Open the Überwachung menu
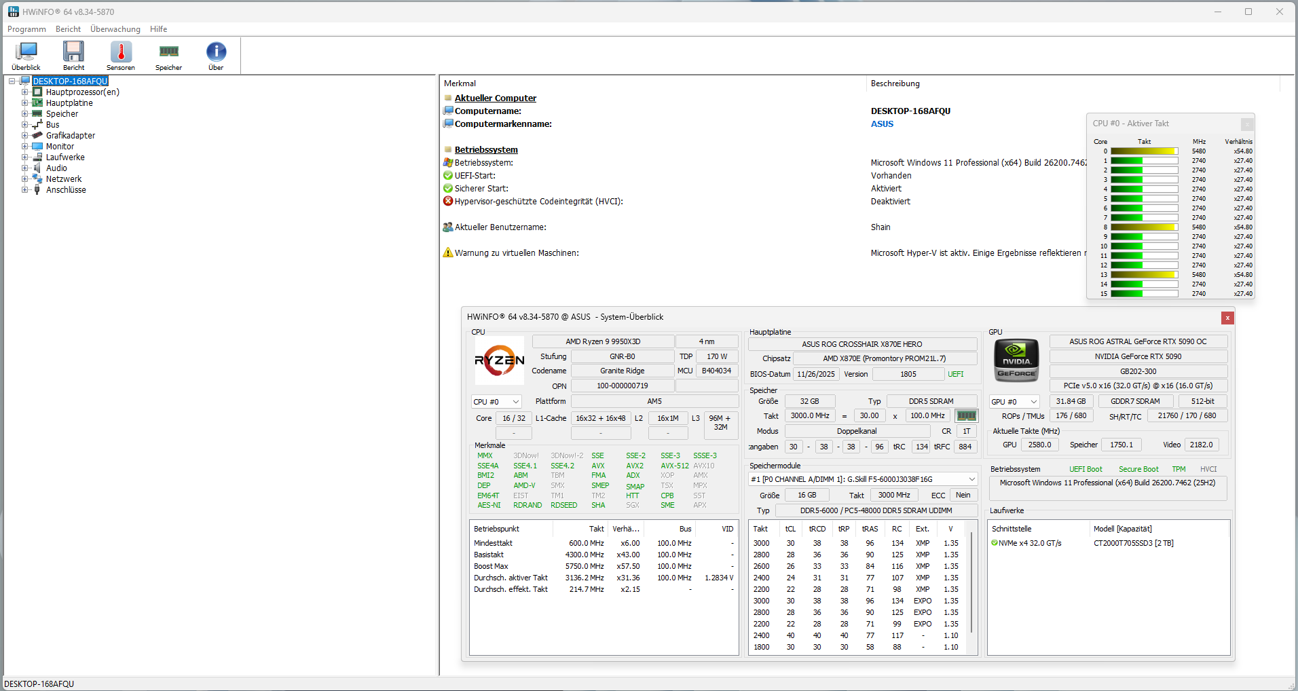Screen dimensions: 1298x691 [x=115, y=29]
